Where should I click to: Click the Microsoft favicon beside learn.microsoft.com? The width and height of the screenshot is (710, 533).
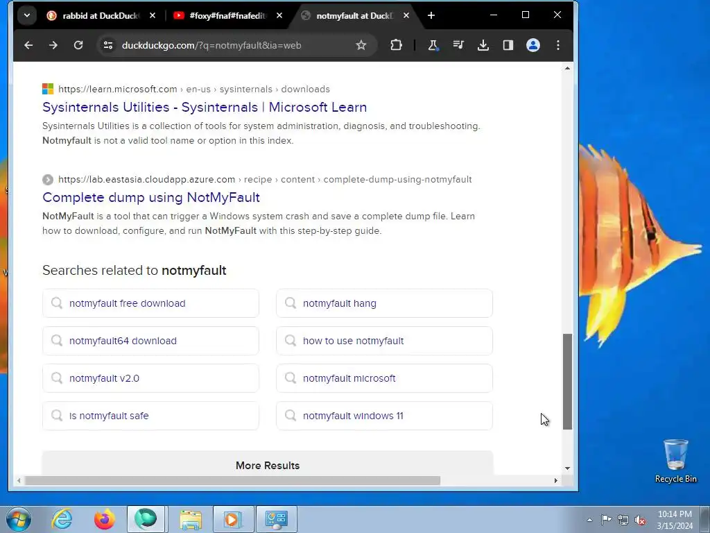(x=48, y=89)
